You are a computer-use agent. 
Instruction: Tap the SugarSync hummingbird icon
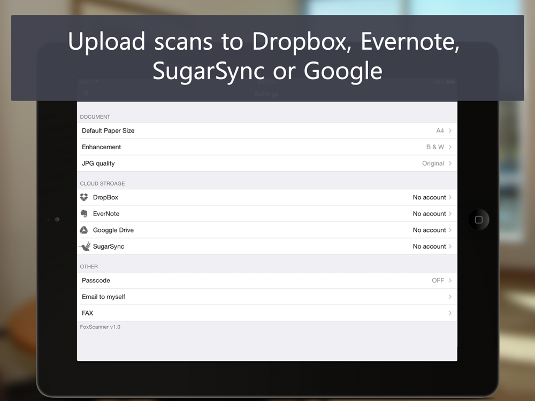85,246
